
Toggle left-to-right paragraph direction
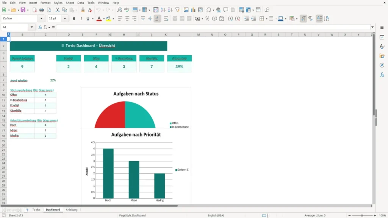(x=304, y=19)
